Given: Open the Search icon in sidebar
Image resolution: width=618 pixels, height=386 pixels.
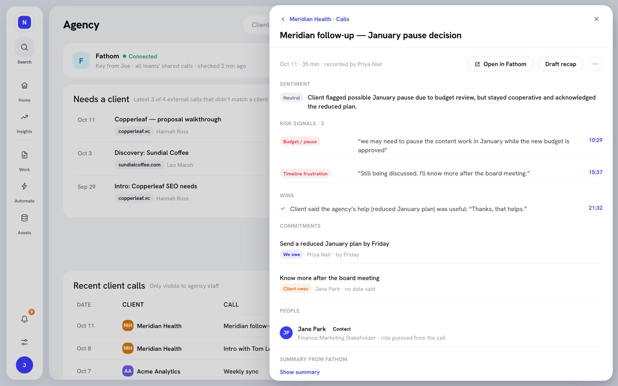Looking at the screenshot, I should coord(24,47).
